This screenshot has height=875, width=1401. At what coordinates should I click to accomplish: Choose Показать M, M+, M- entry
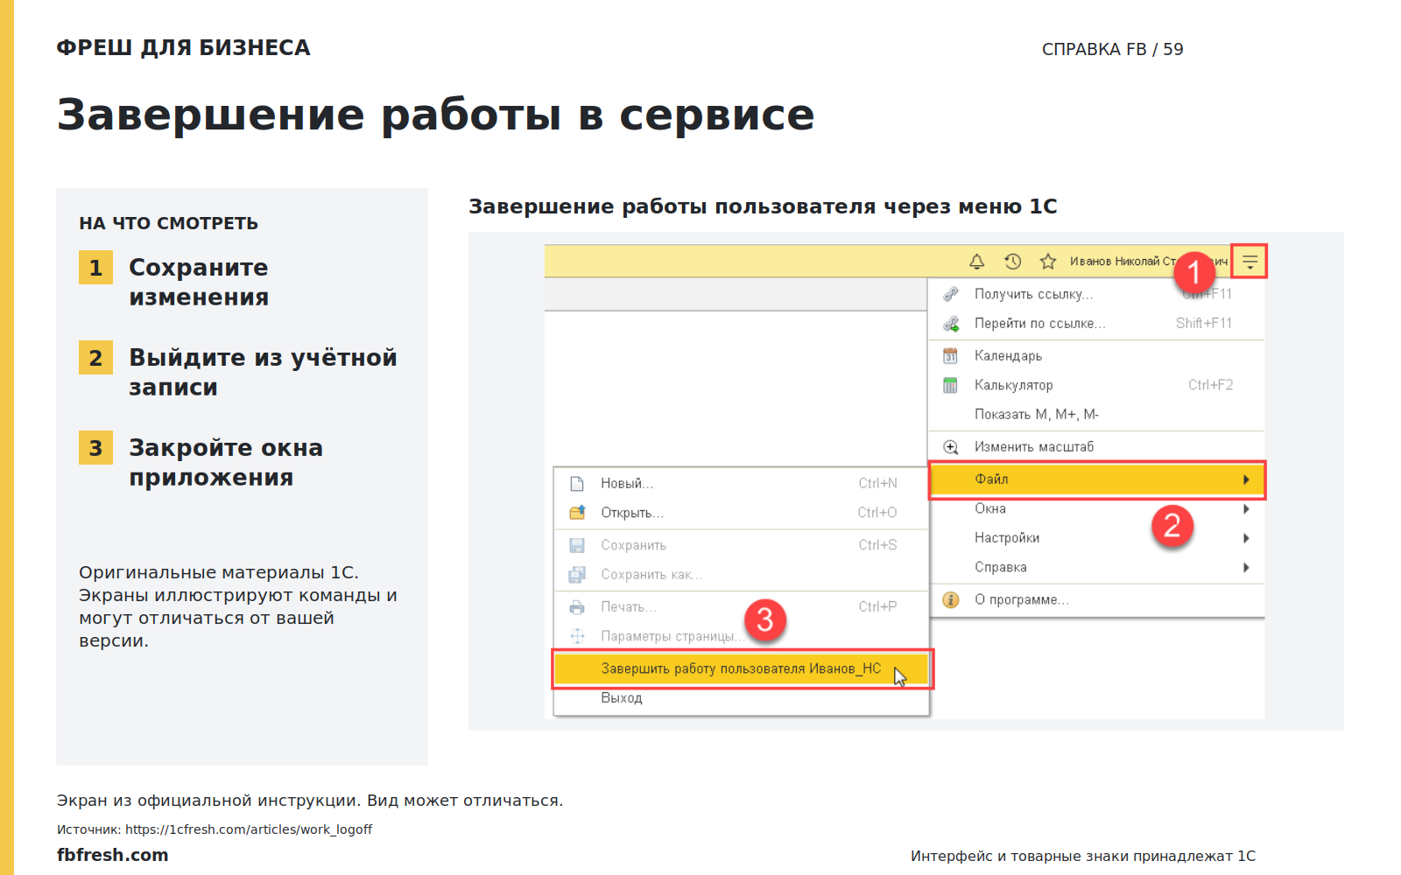click(1096, 415)
